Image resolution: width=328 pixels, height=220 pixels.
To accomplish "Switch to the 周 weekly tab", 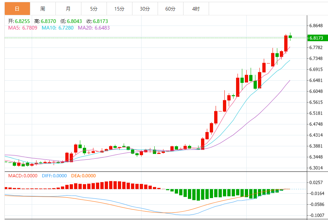I will [43, 9].
